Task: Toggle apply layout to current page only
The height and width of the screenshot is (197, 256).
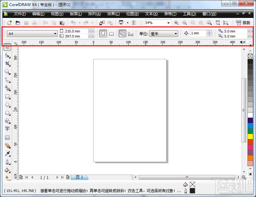Action: (131, 34)
